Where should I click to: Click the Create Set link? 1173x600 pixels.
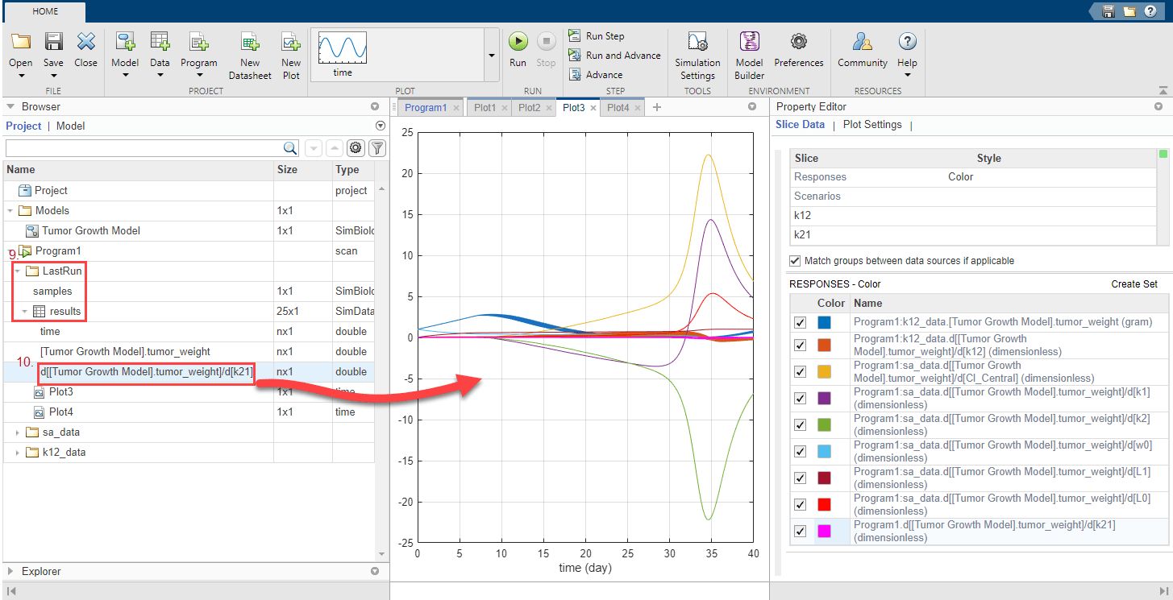coord(1133,284)
